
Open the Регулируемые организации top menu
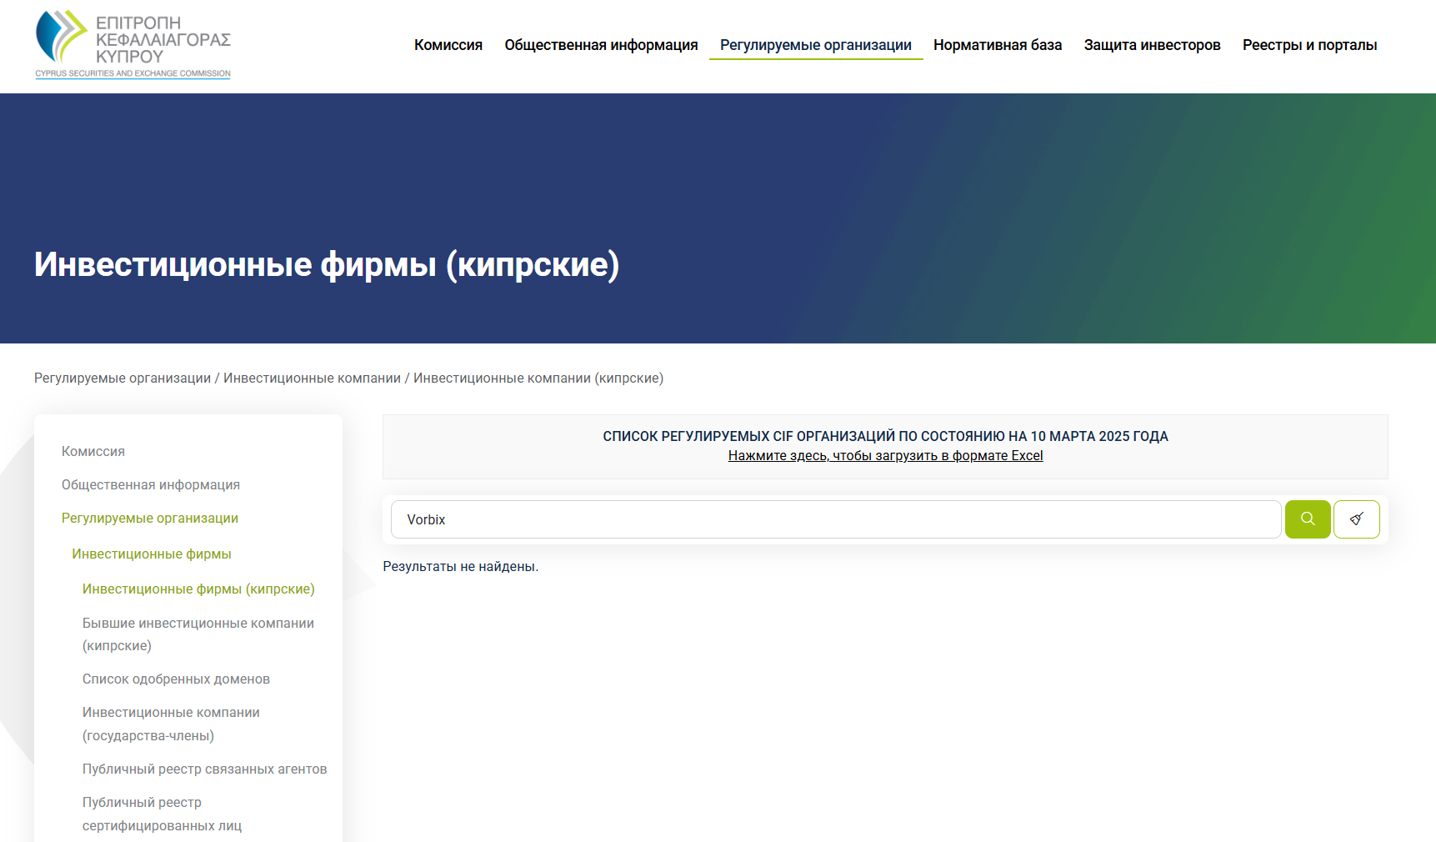816,45
